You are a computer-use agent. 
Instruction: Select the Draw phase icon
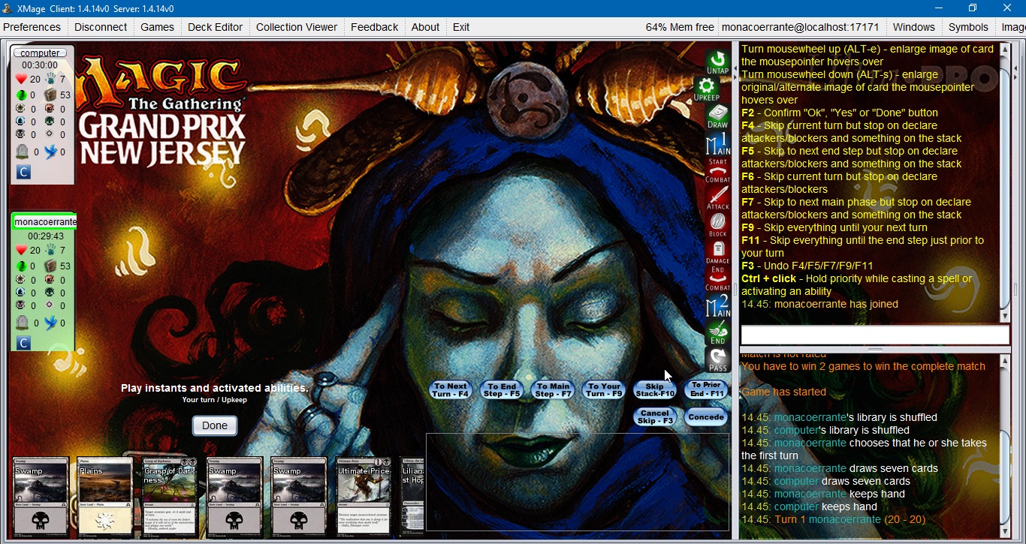point(718,116)
